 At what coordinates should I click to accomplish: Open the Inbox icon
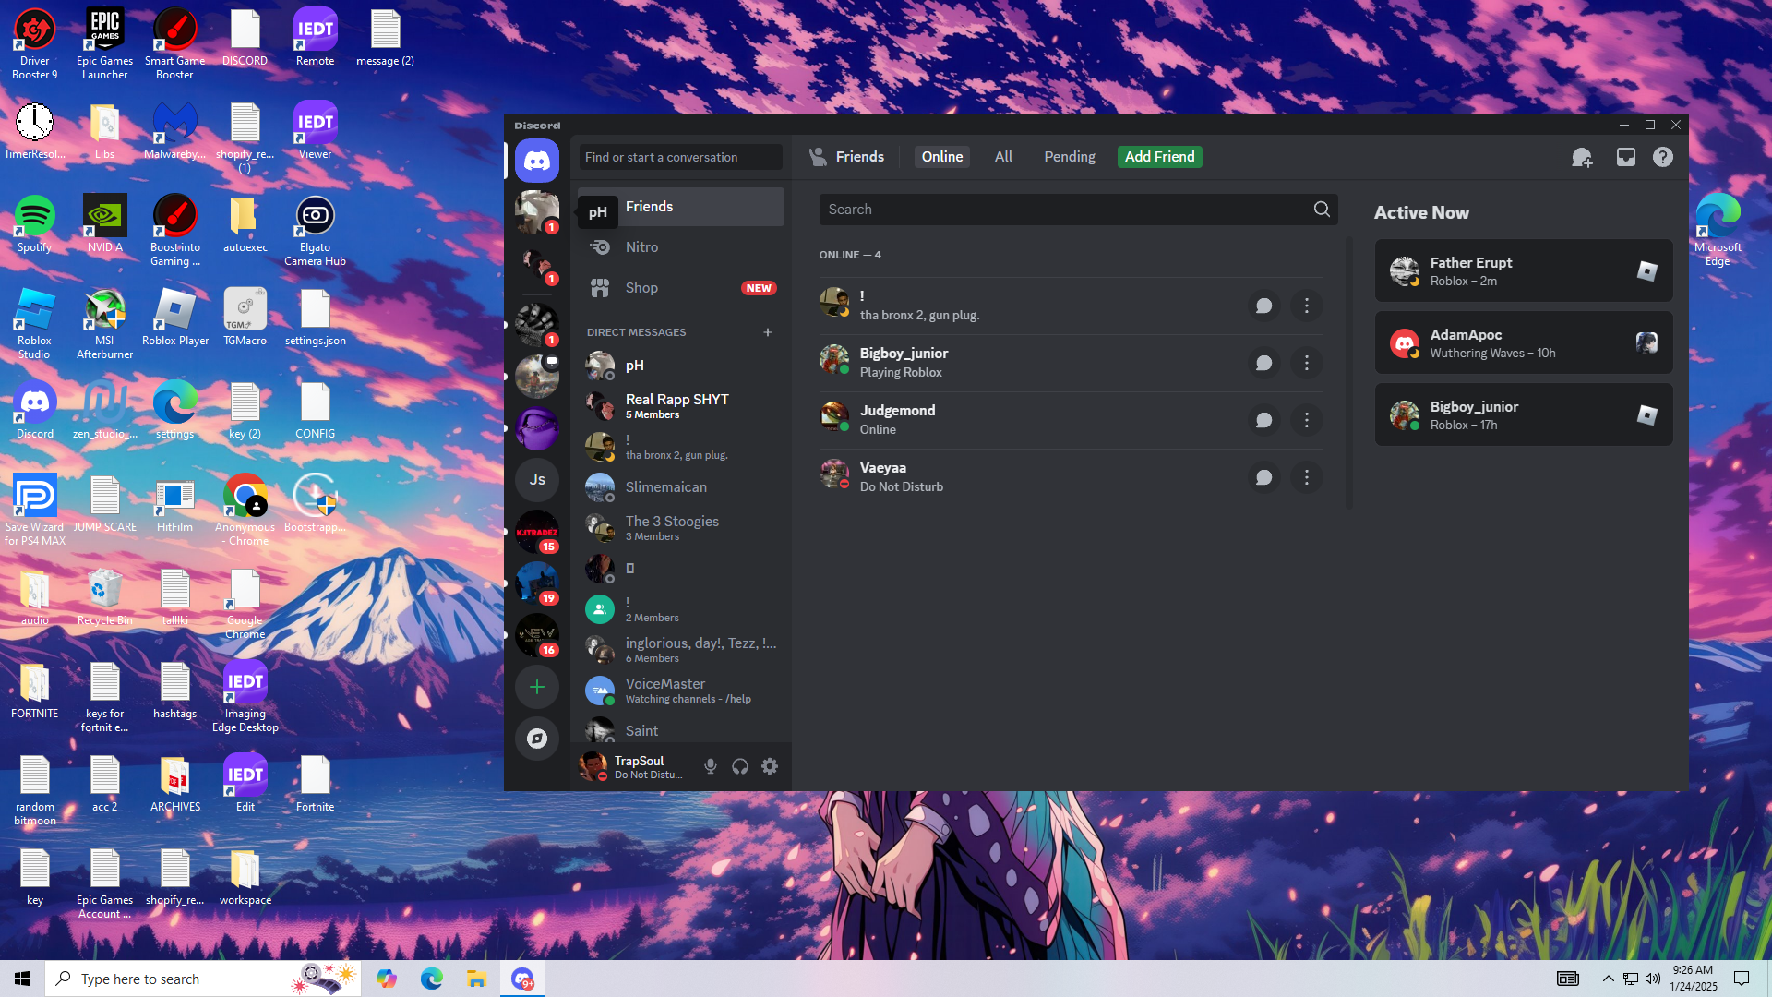1625,157
